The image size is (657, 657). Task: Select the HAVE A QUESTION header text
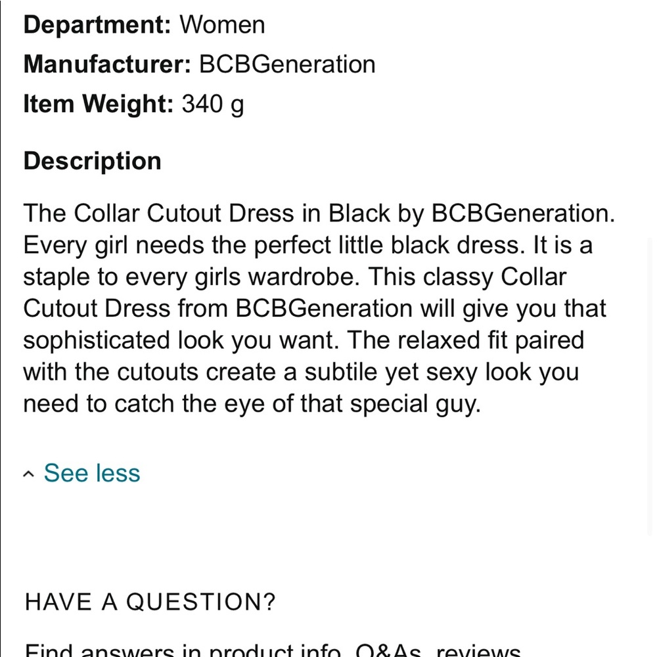point(149,601)
